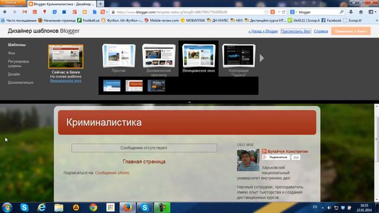The width and height of the screenshot is (379, 213).
Task: Open the 'Справка' help link
Action: point(321,31)
